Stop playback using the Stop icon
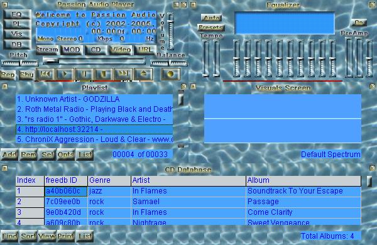 click(104, 73)
